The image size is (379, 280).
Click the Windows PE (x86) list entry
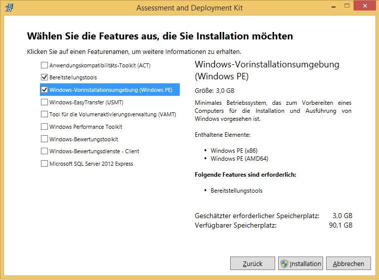click(x=234, y=151)
